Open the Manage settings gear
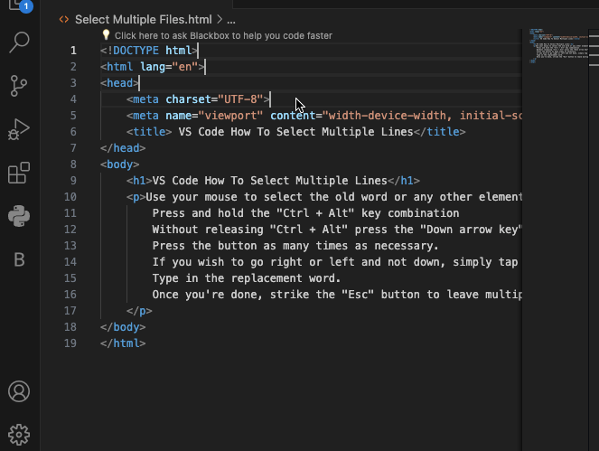 19,435
